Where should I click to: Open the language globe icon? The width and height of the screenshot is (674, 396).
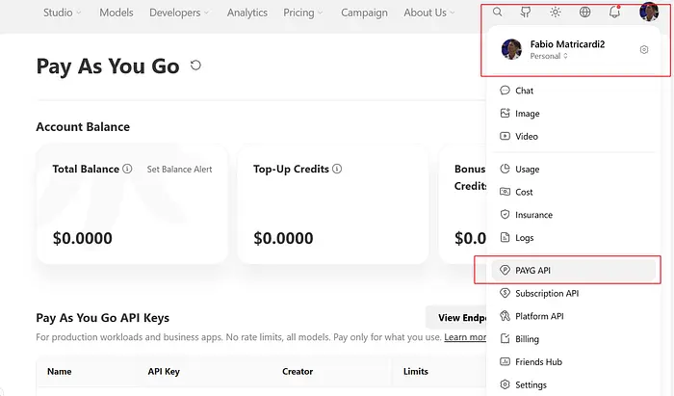(584, 12)
